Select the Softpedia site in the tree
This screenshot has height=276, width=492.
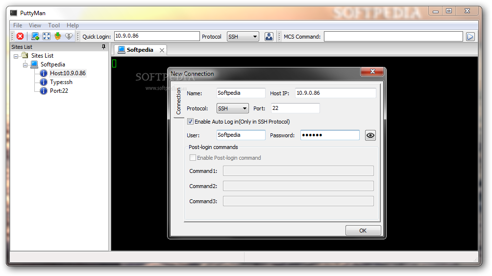click(x=53, y=64)
